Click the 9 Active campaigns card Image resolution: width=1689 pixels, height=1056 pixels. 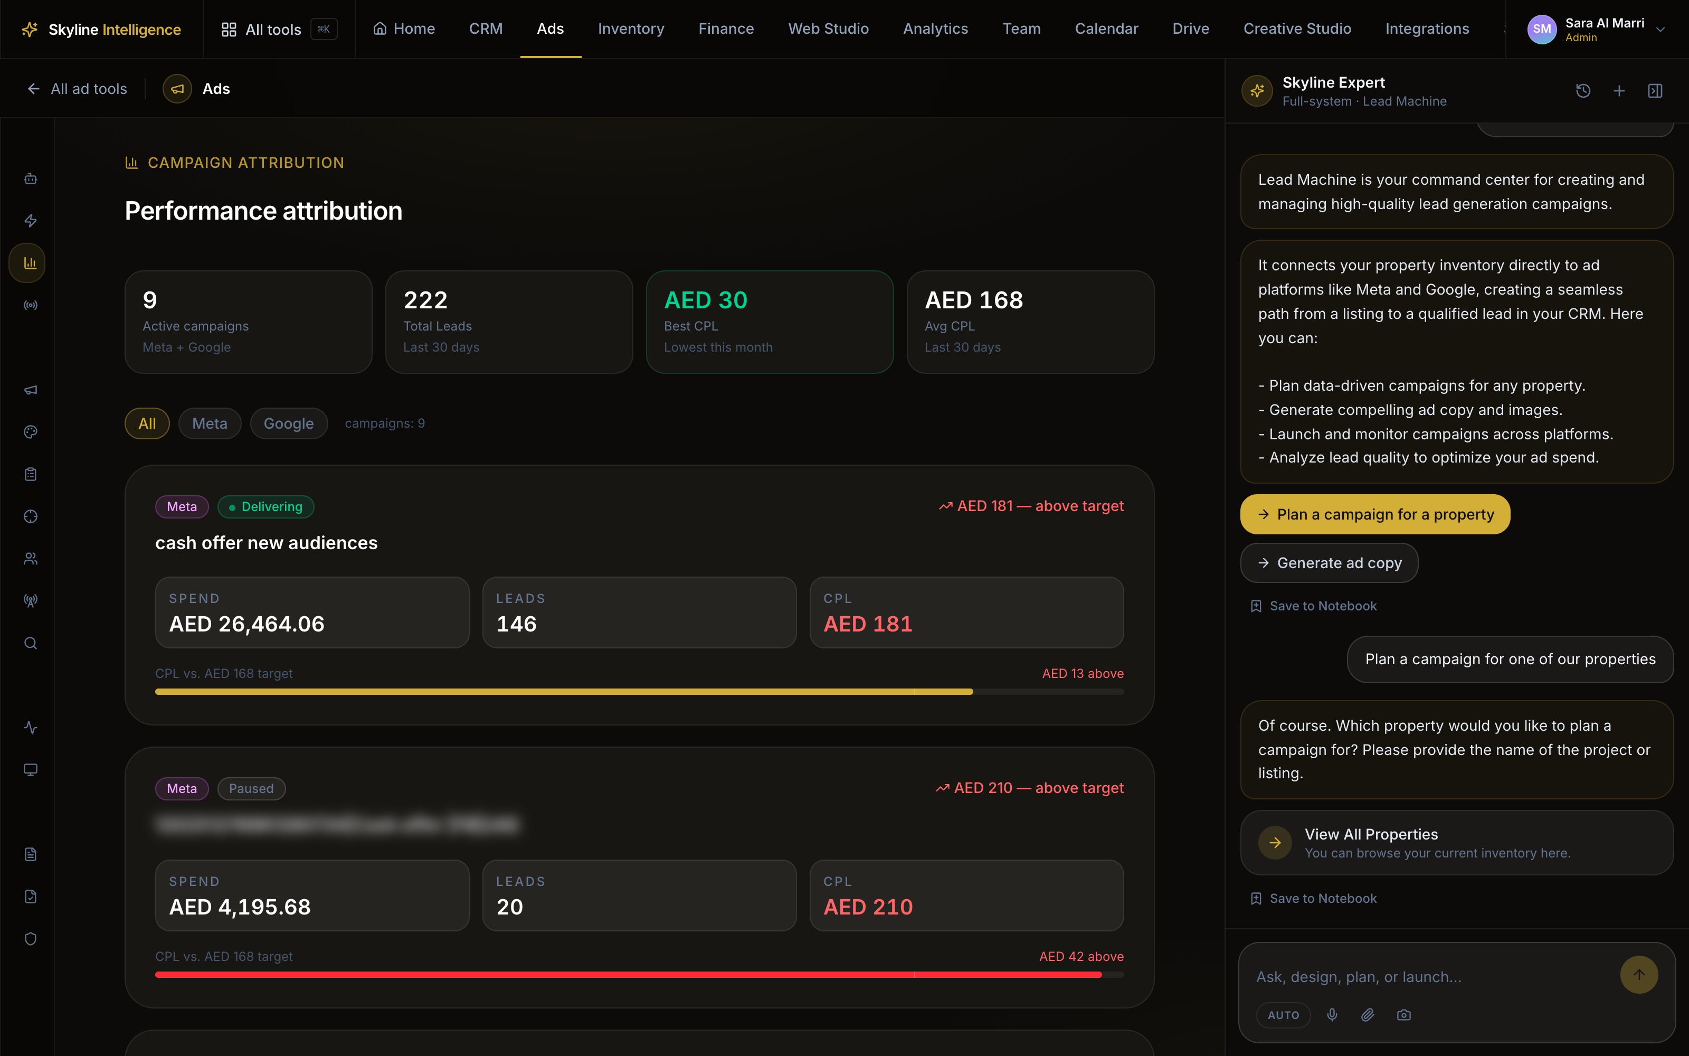[249, 322]
